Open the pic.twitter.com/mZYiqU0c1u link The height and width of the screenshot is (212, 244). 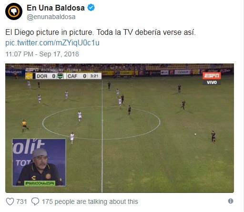tap(52, 43)
